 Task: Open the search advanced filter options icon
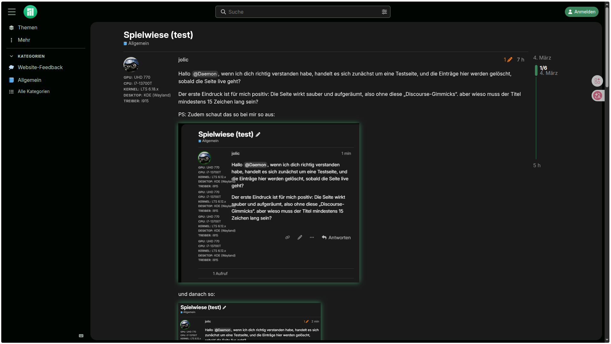pyautogui.click(x=384, y=12)
